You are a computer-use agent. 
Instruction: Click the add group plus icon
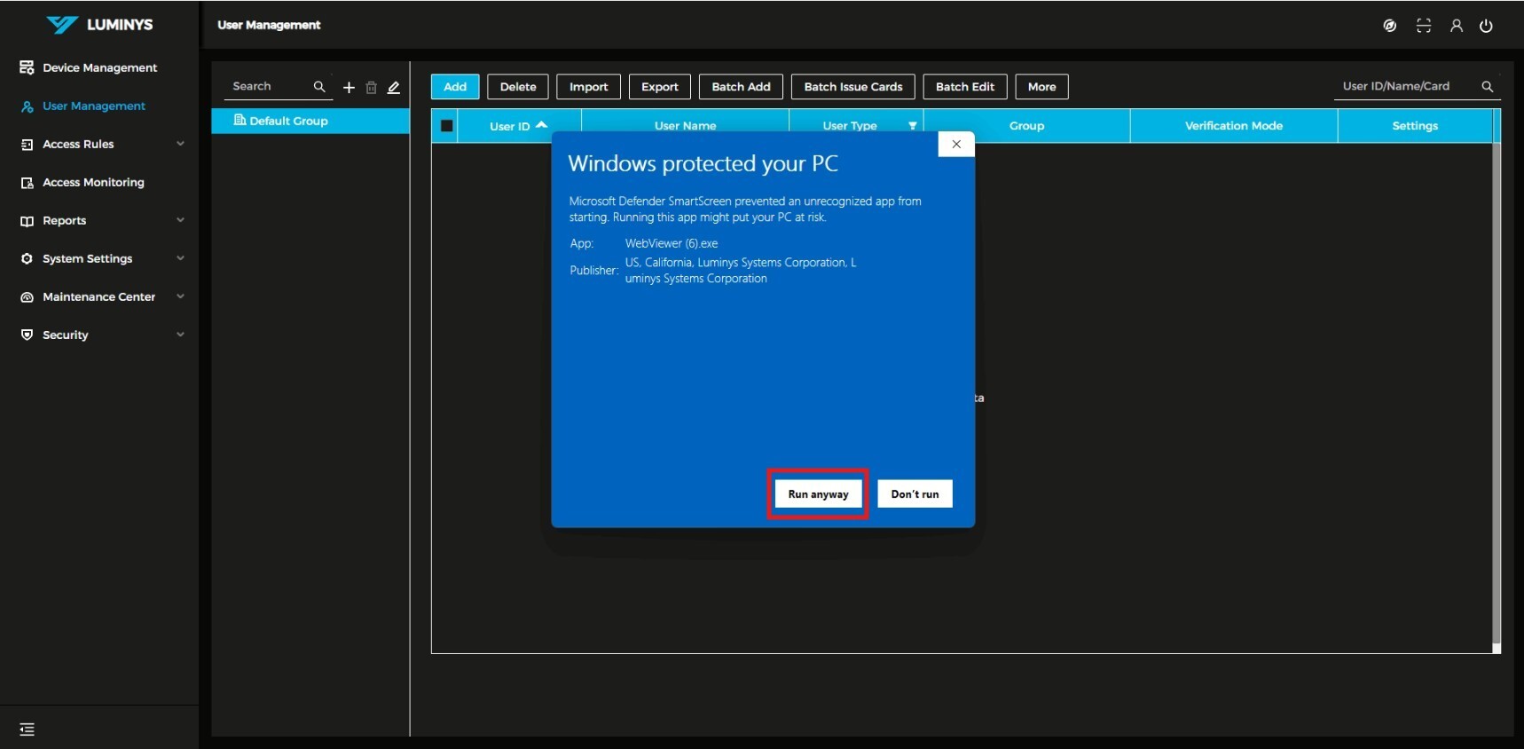pyautogui.click(x=349, y=87)
